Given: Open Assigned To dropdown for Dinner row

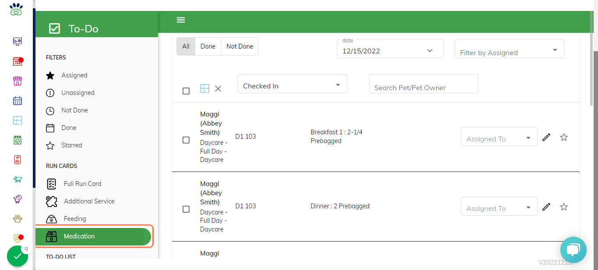Looking at the screenshot, I should [x=499, y=206].
